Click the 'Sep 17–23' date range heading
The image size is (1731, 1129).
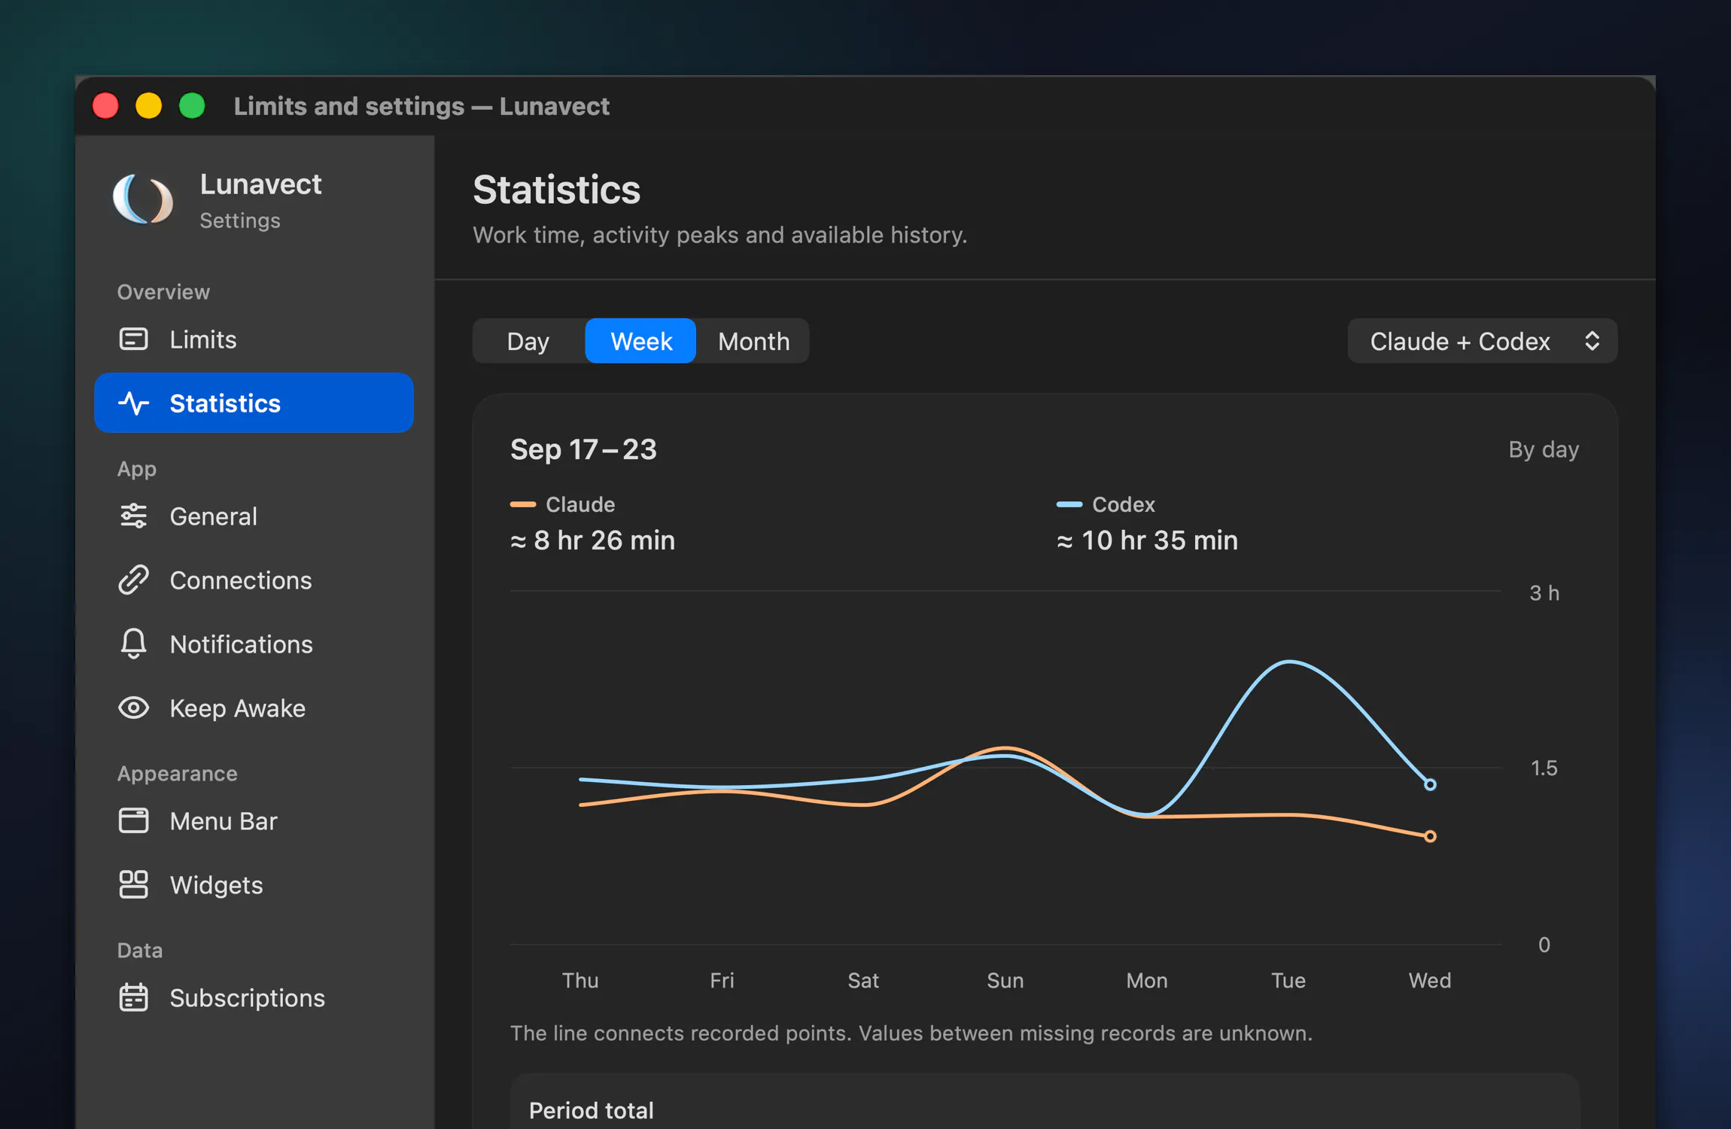pos(583,449)
